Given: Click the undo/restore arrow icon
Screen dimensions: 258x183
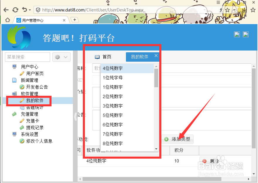Looking at the screenshot, I should point(25,10).
